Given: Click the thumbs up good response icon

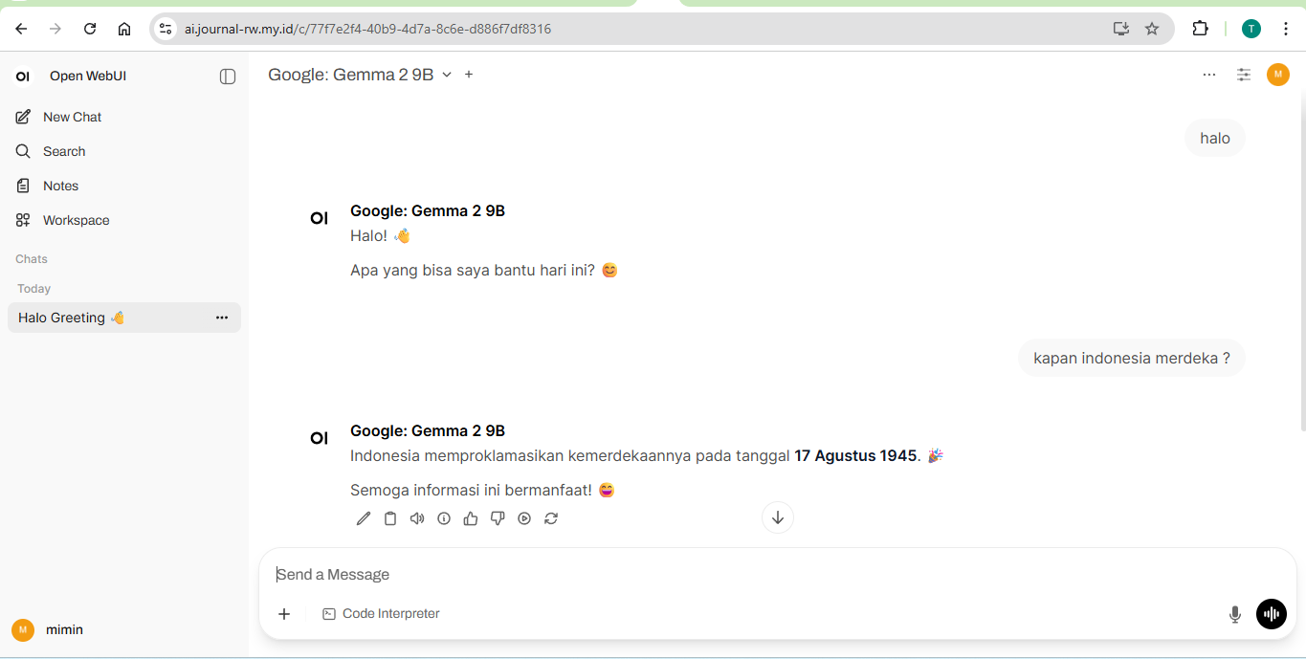Looking at the screenshot, I should (471, 518).
